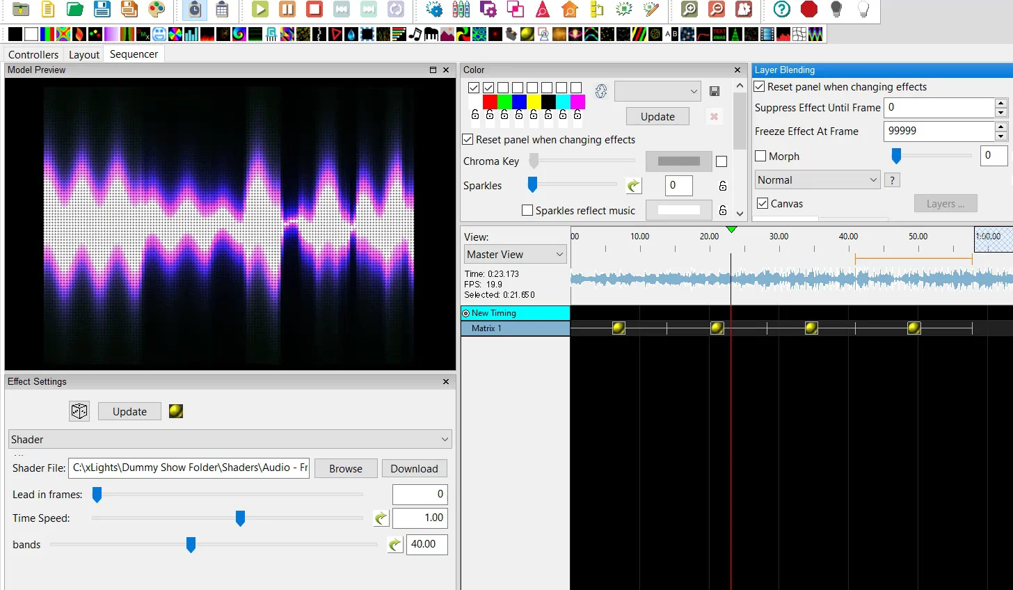The width and height of the screenshot is (1013, 590).
Task: Save the color palette with floppy icon
Action: pyautogui.click(x=715, y=91)
